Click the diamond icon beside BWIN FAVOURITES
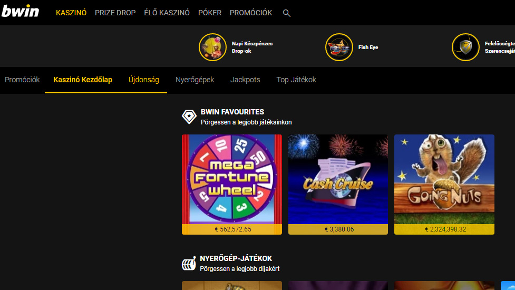 (189, 117)
